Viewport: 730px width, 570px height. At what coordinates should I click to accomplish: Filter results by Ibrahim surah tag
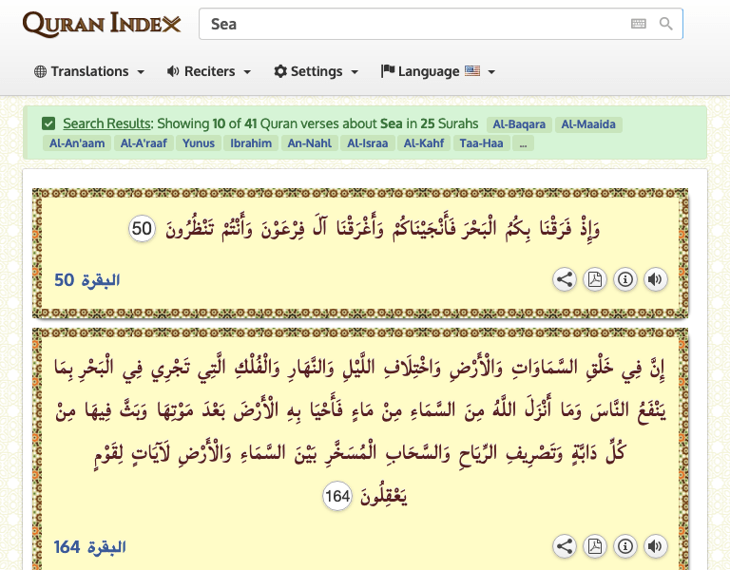251,143
